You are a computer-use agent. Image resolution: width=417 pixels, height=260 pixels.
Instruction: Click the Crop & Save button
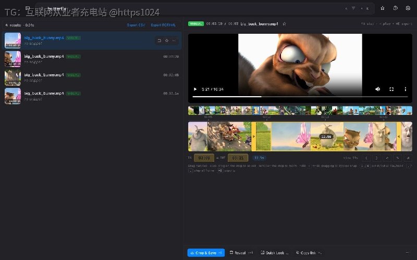point(206,253)
